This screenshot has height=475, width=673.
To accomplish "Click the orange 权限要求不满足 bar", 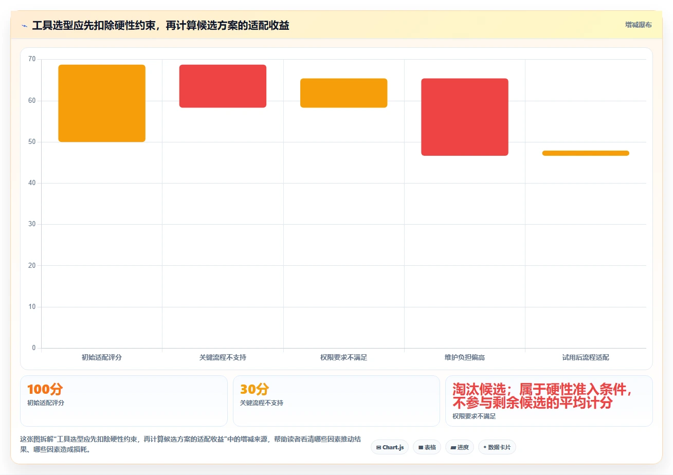I will tap(343, 93).
